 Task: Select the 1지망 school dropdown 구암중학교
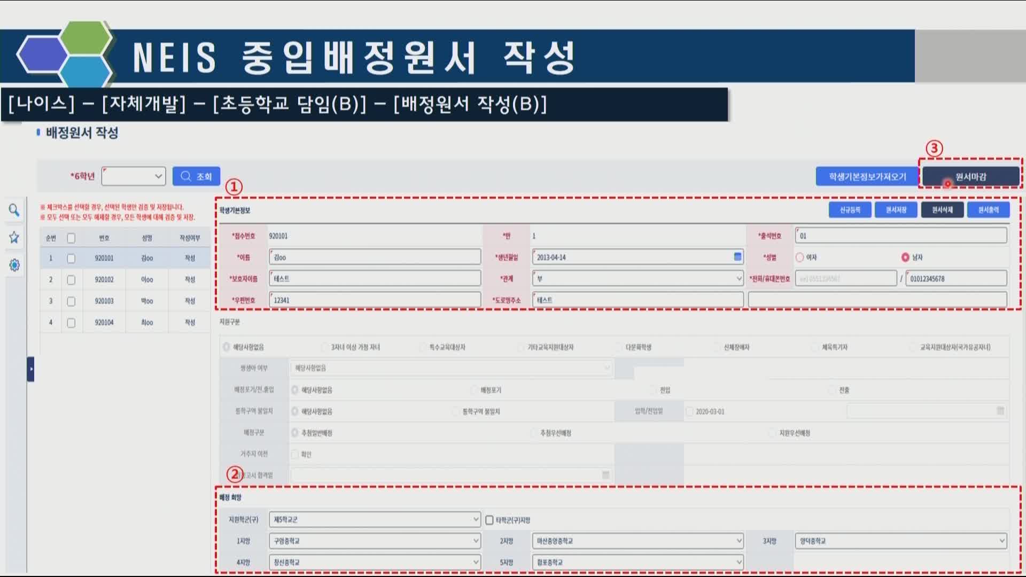pos(375,541)
